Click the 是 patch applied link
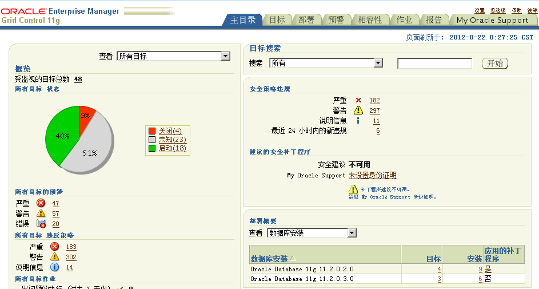Viewport: 539px width, 289px height. pyautogui.click(x=488, y=269)
